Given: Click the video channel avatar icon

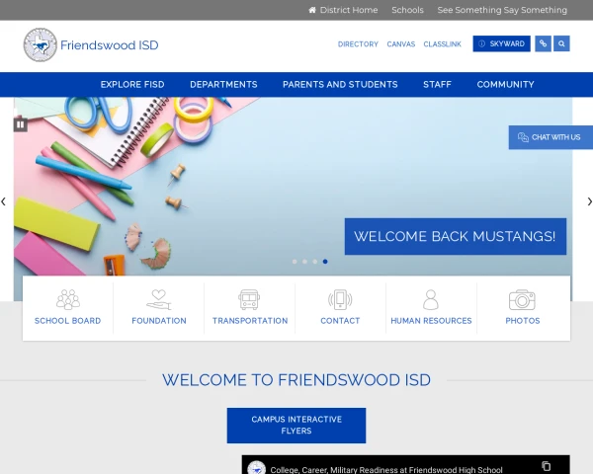Looking at the screenshot, I should pos(256,468).
